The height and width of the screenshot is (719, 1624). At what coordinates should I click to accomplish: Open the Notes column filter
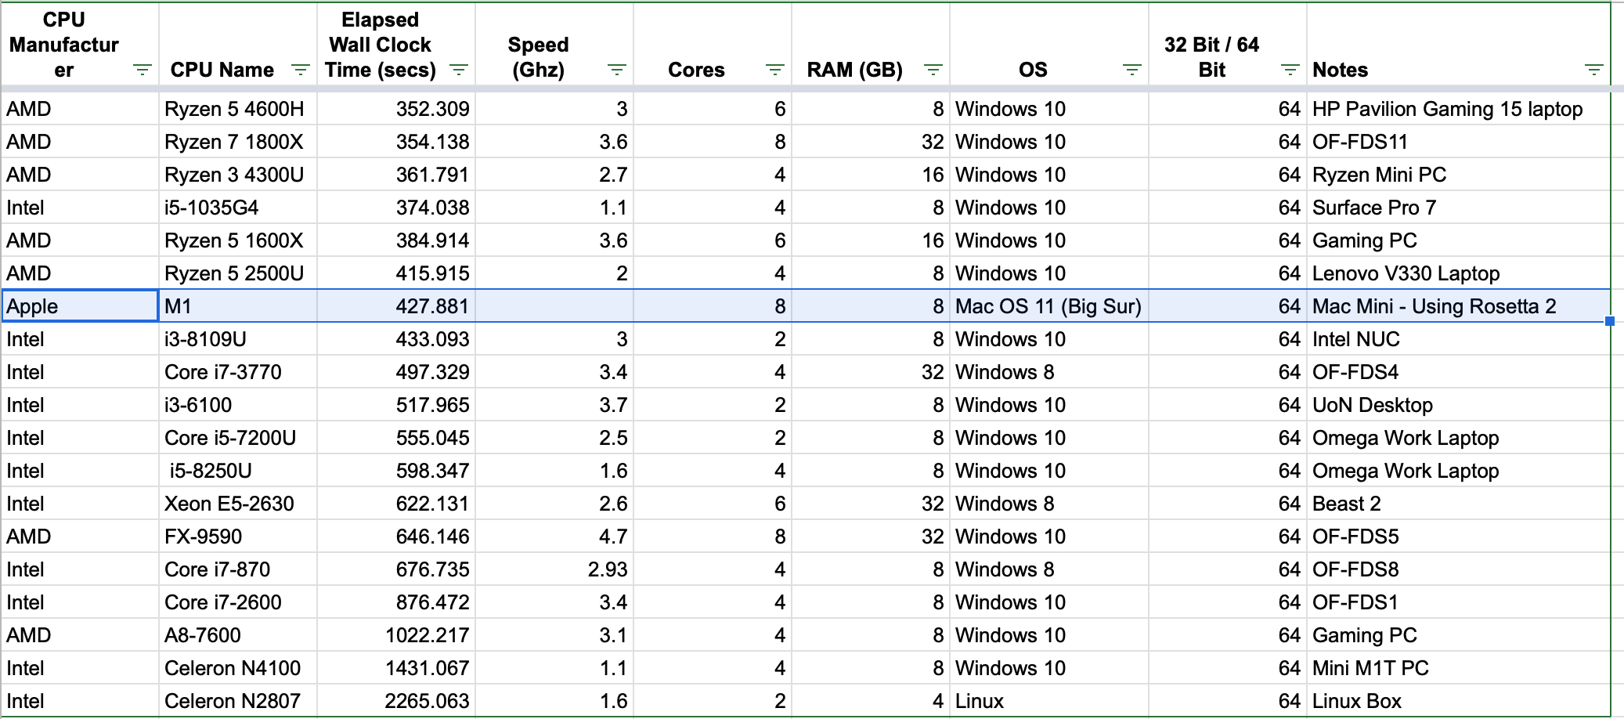point(1593,70)
